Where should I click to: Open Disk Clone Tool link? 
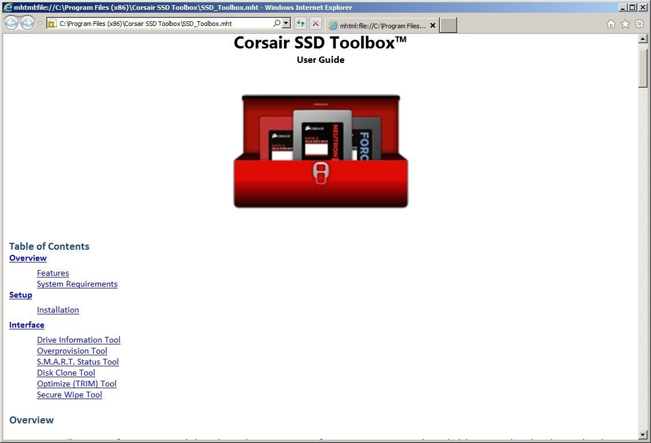tap(66, 373)
